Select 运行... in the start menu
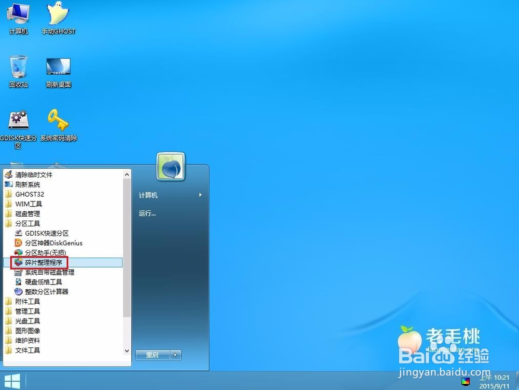Screen dimensions: 519x390 pos(147,213)
